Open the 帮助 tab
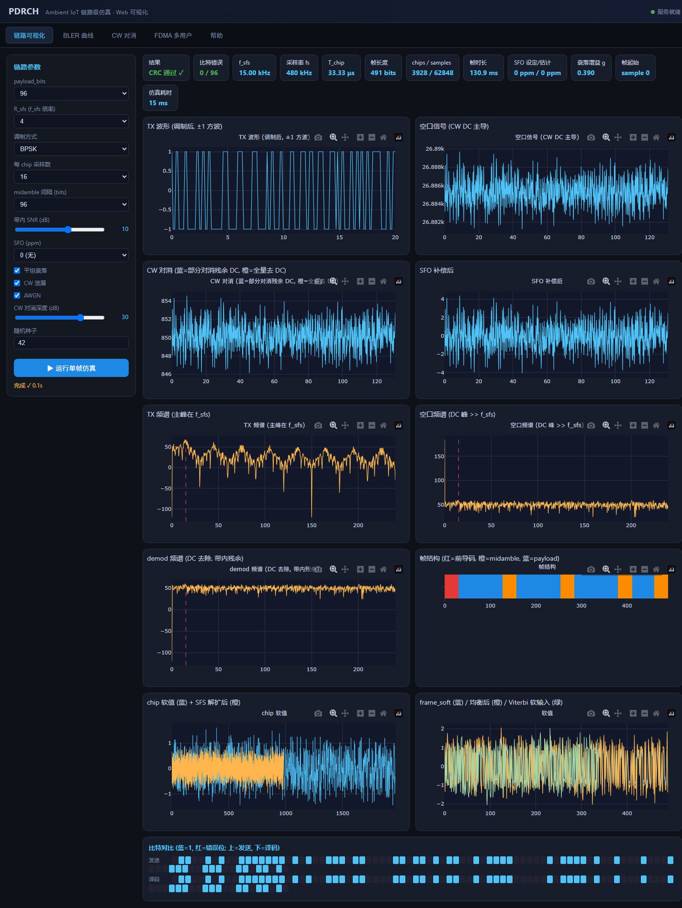The height and width of the screenshot is (908, 682). 216,36
